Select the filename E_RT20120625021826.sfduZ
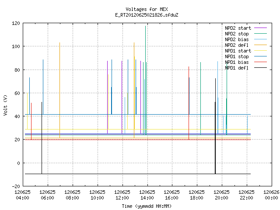 coord(147,15)
